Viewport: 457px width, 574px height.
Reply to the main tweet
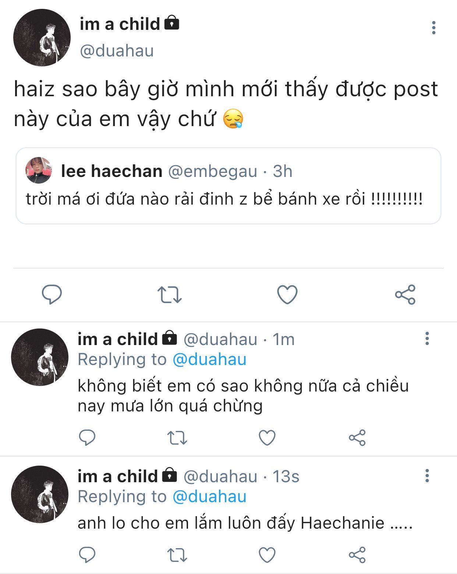pos(52,295)
